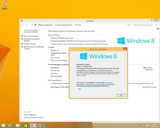Launch Internet Explorer from the taskbar
This screenshot has height=128, width=160.
click(10, 126)
